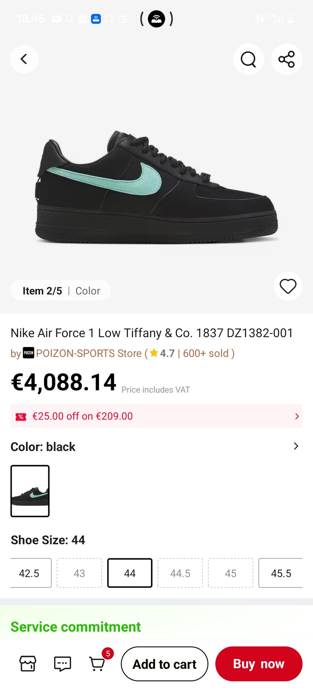Select the Item 2/5 image tab
The image size is (313, 690).
pos(42,291)
